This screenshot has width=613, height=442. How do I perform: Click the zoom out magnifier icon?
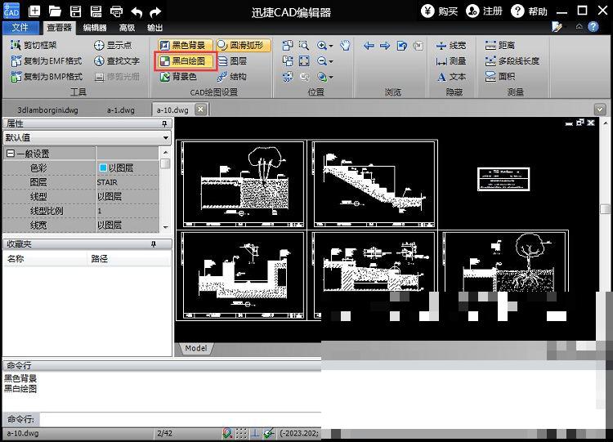pyautogui.click(x=321, y=61)
